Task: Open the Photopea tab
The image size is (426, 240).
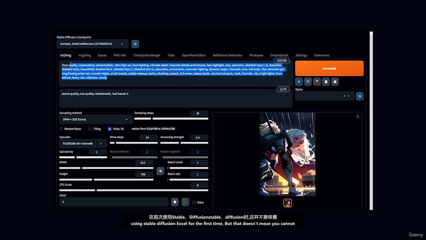Action: coord(256,55)
